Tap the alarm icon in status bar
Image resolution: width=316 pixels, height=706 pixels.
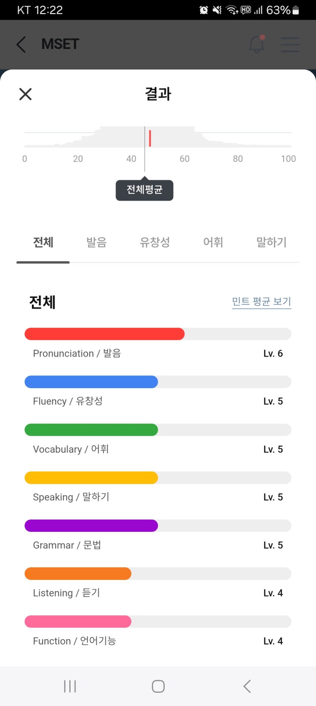point(204,10)
